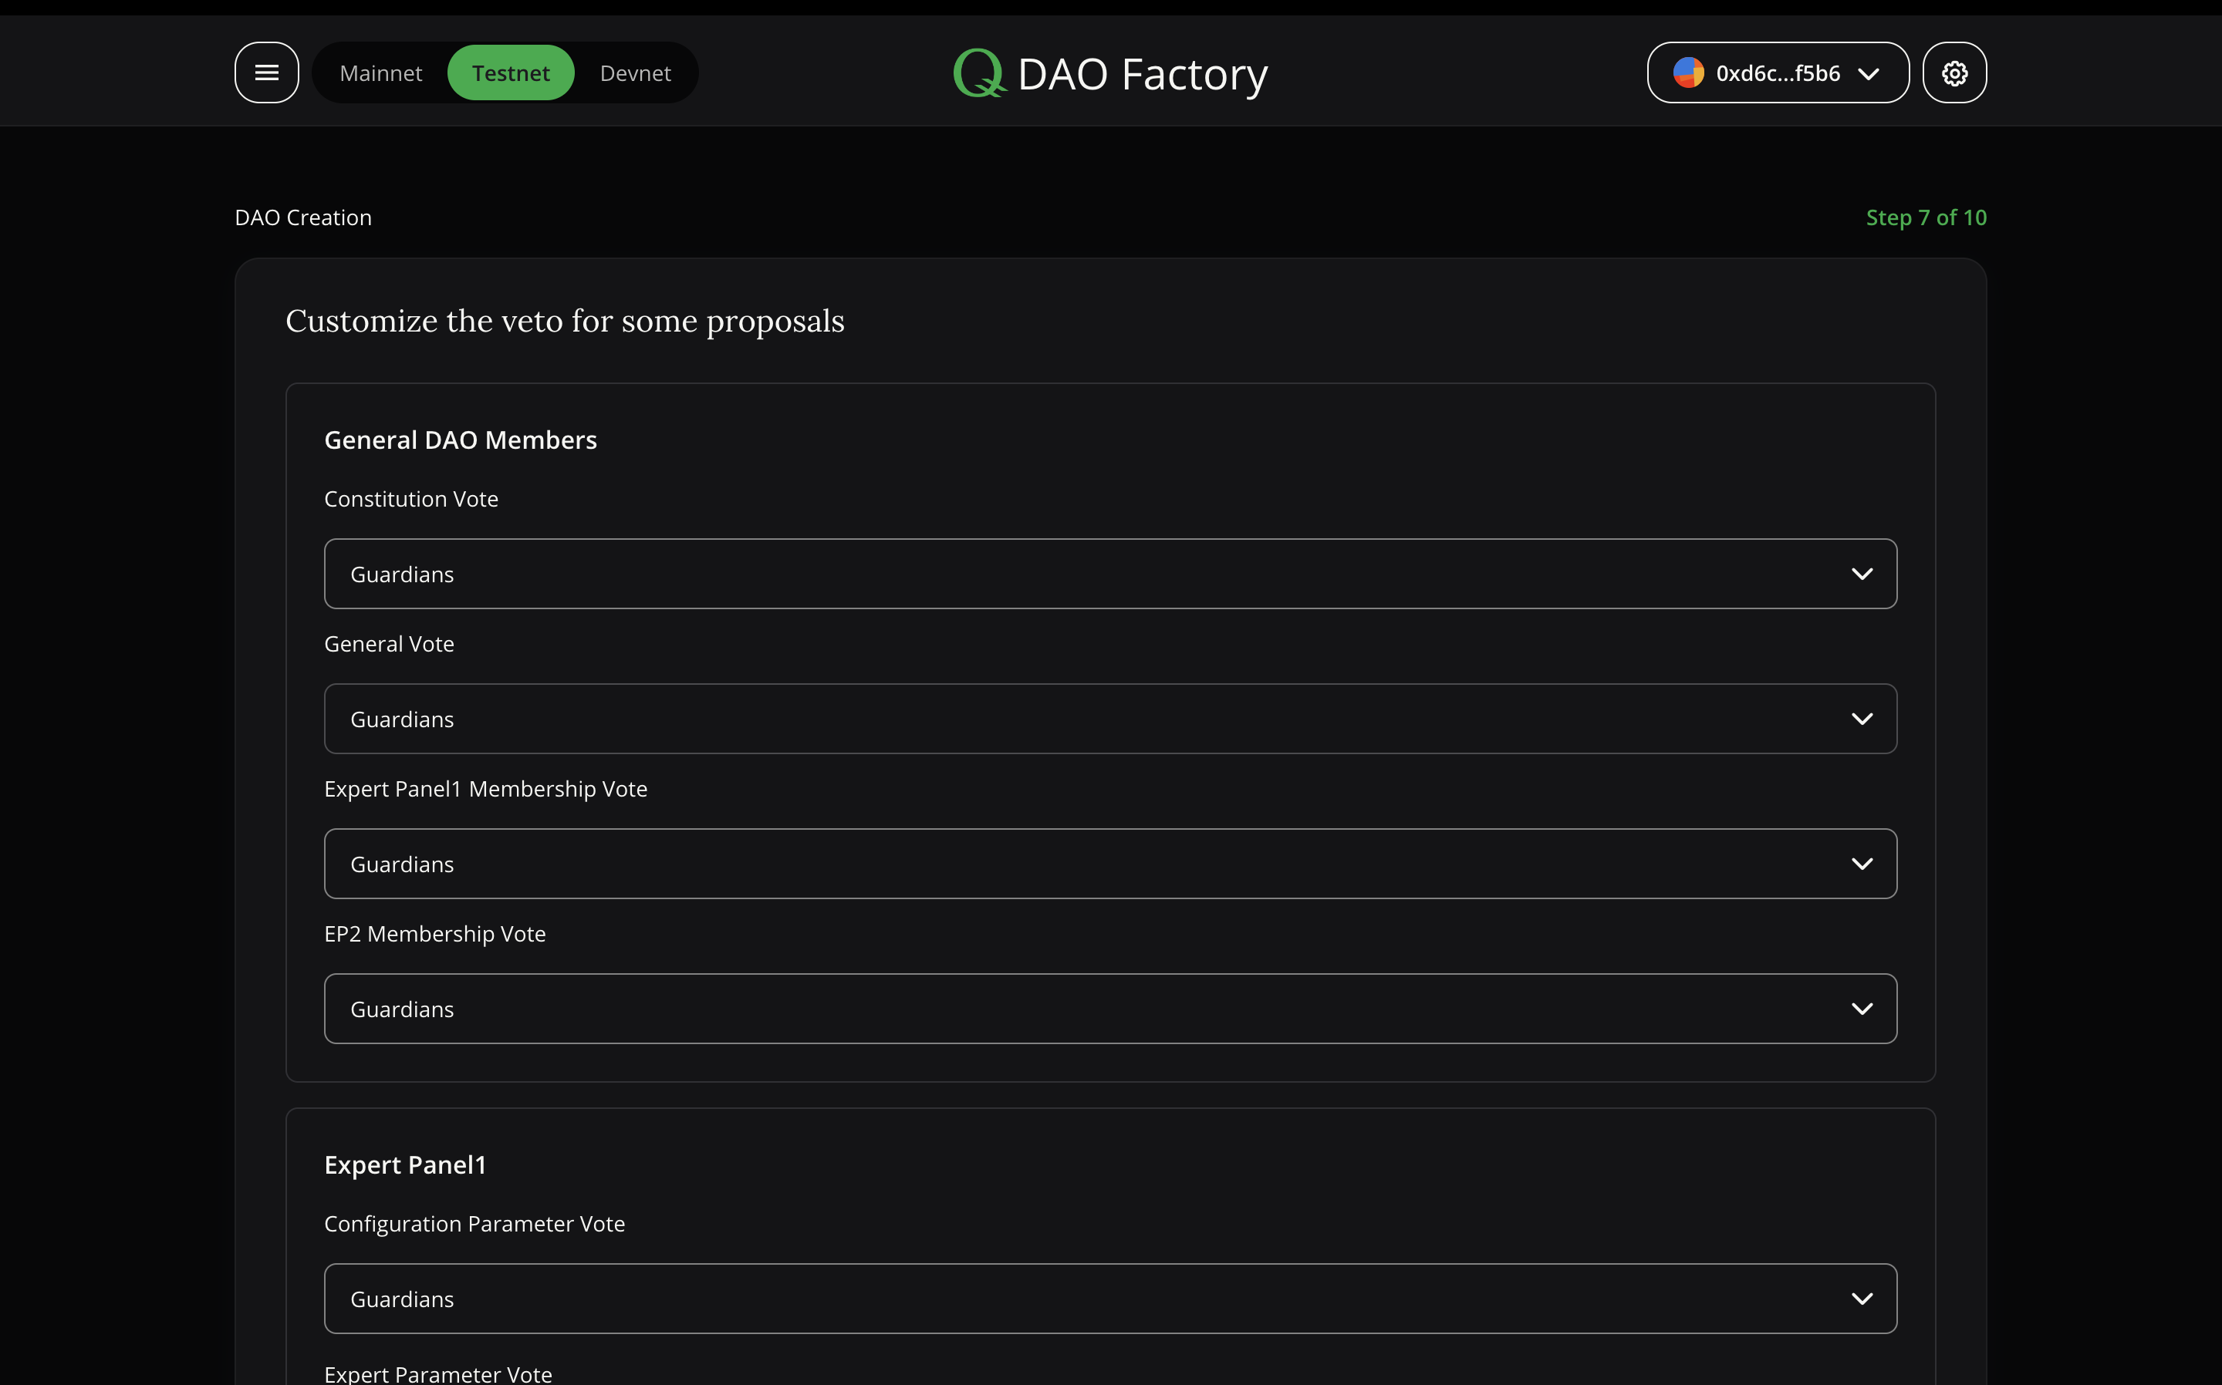This screenshot has height=1385, width=2222.
Task: Click the Testnet network indicator icon
Action: [x=511, y=72]
